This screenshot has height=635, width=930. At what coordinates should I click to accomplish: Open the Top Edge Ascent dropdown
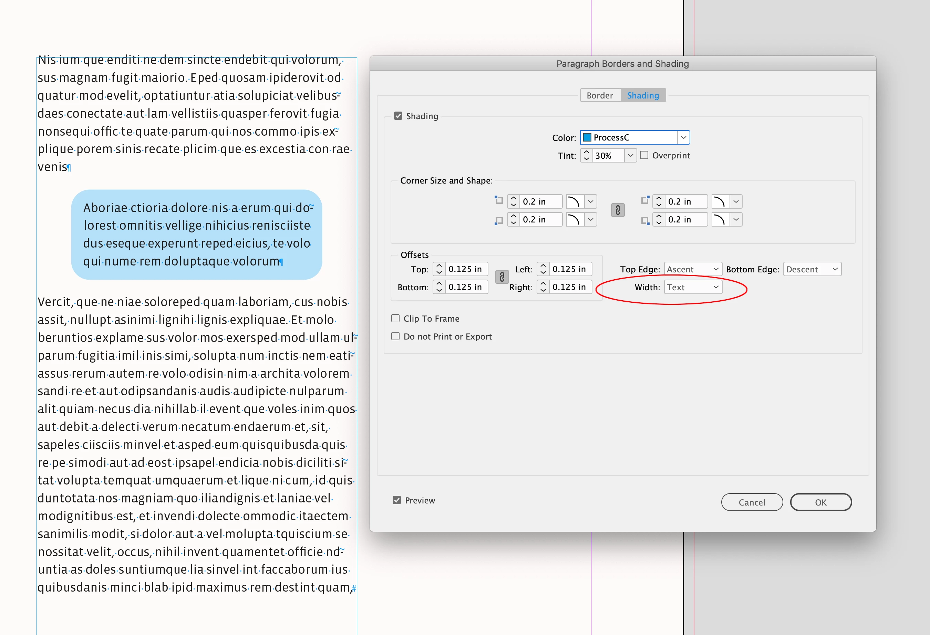693,269
